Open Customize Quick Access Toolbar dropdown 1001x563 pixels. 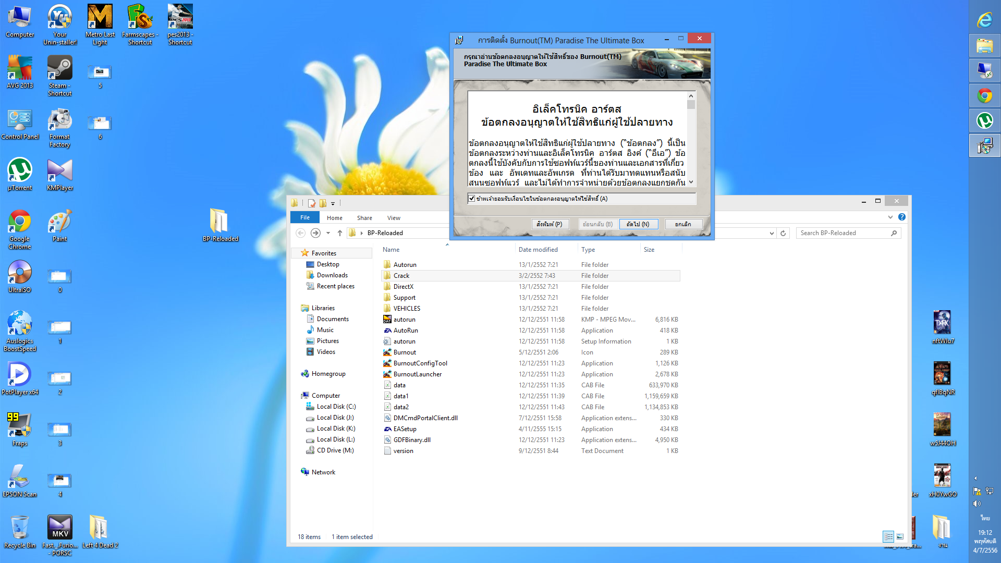[x=333, y=203]
